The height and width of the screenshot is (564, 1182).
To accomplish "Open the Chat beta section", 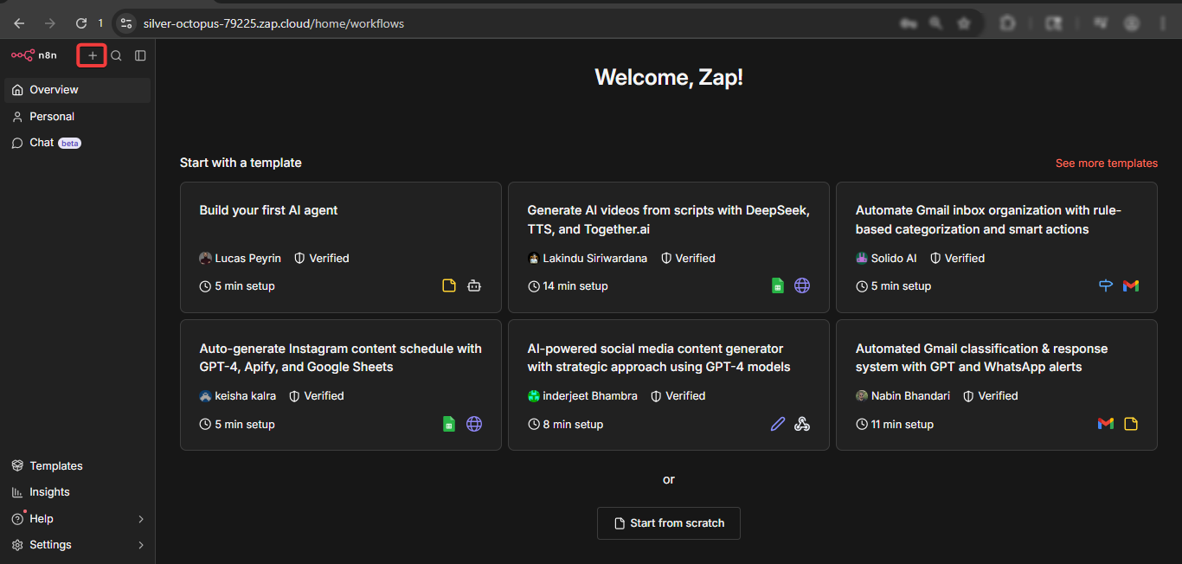I will (42, 143).
